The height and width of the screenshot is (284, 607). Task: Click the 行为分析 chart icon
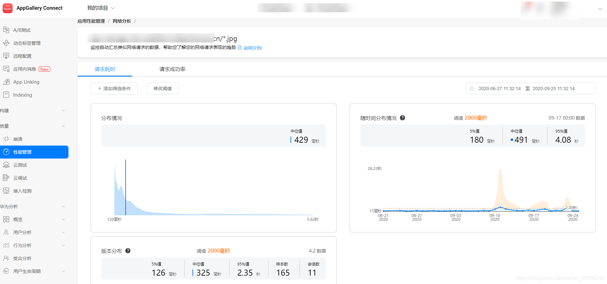(6, 245)
